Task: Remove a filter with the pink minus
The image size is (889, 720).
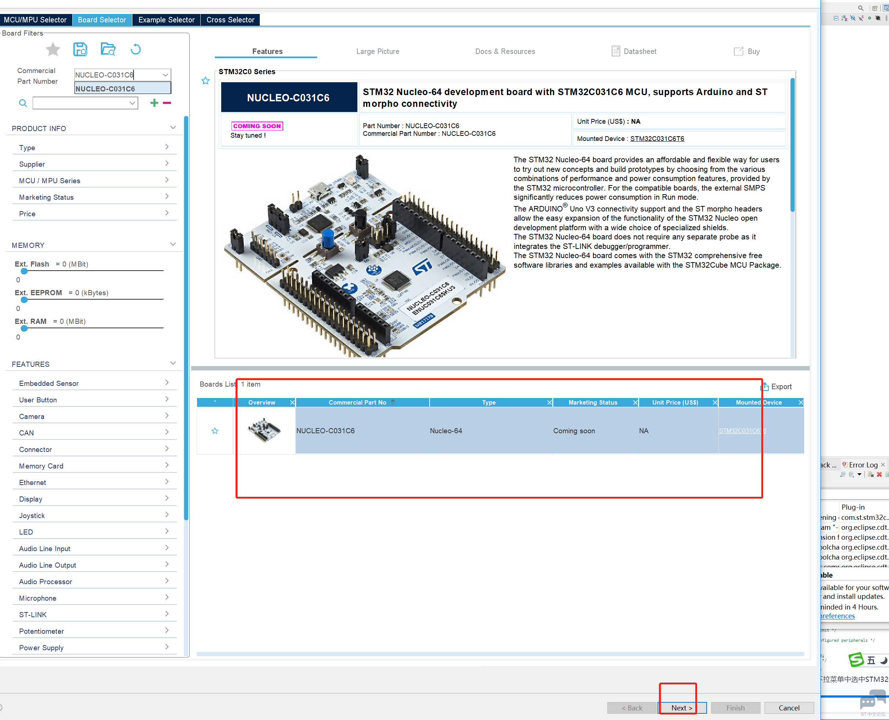Action: click(167, 103)
